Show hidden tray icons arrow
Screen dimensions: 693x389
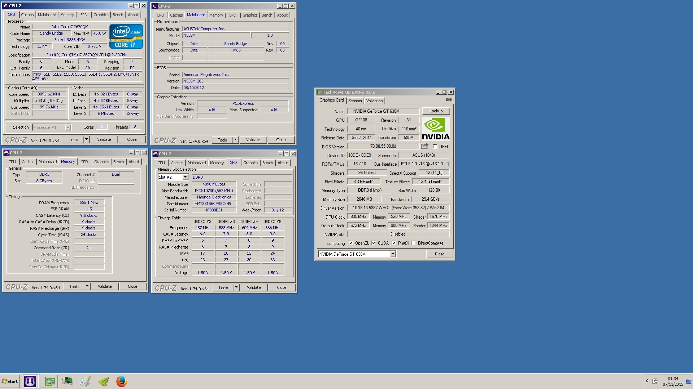click(x=647, y=381)
